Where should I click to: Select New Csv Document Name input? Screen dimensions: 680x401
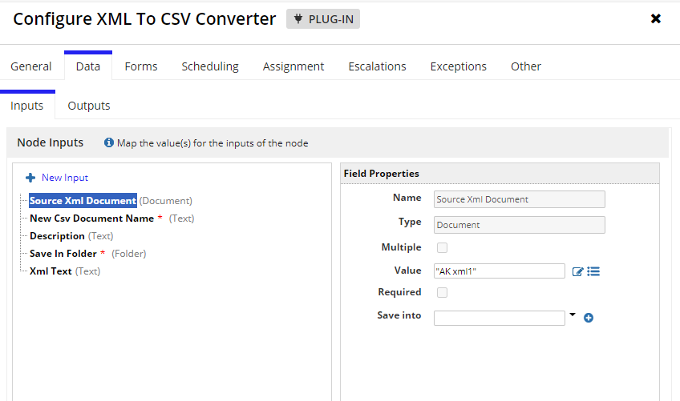point(92,219)
